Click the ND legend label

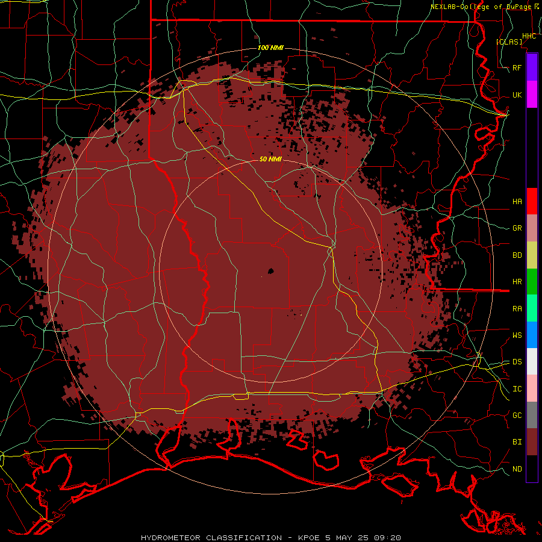[x=517, y=469]
